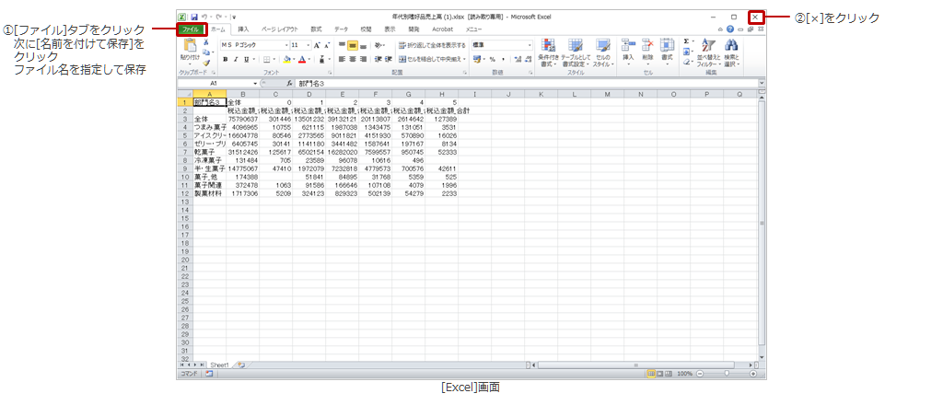The width and height of the screenshot is (943, 405).
Task: Click the insert new worksheet tab icon
Action: click(240, 364)
